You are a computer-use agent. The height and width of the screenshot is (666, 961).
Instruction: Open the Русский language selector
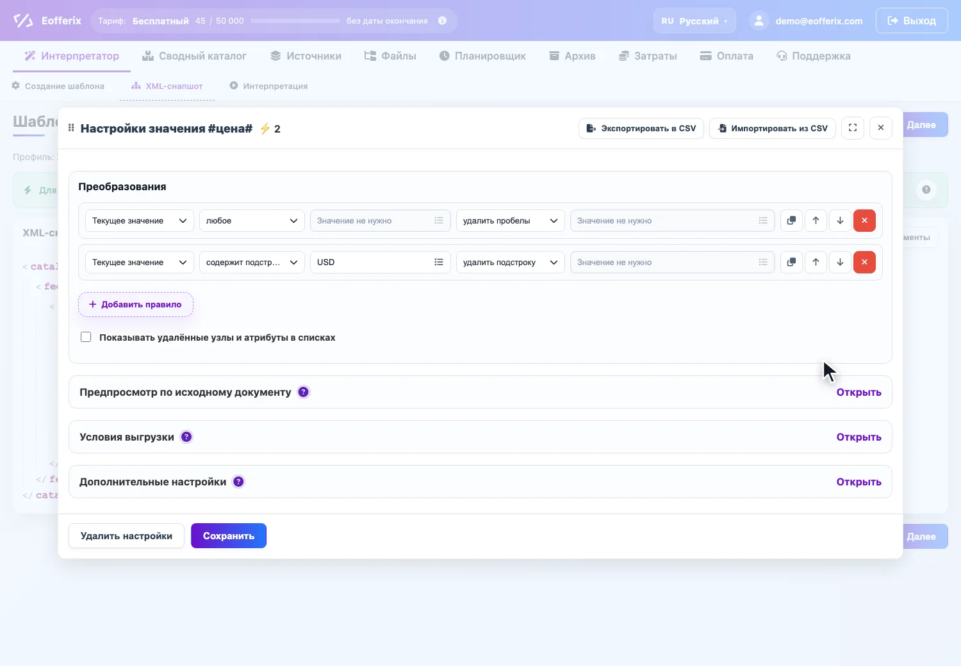pos(694,20)
